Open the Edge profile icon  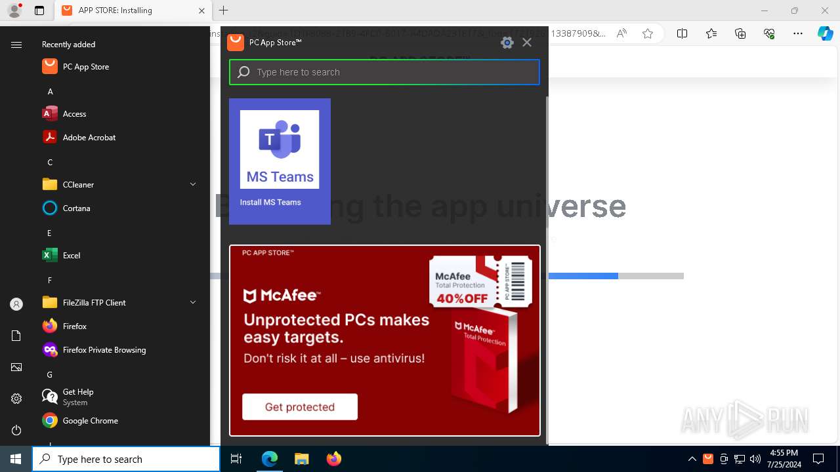[14, 10]
